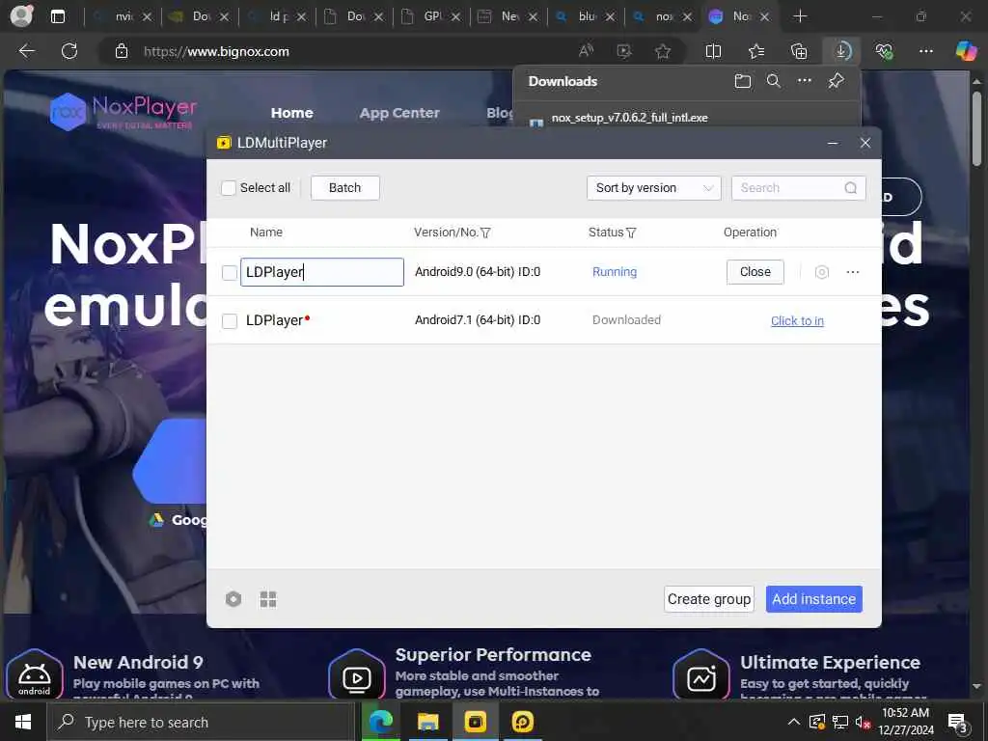Screen dimensions: 988x741
Task: Click the network tray icon
Action: (840, 722)
